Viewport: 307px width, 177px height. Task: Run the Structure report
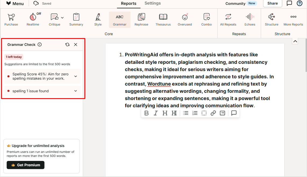tap(272, 20)
